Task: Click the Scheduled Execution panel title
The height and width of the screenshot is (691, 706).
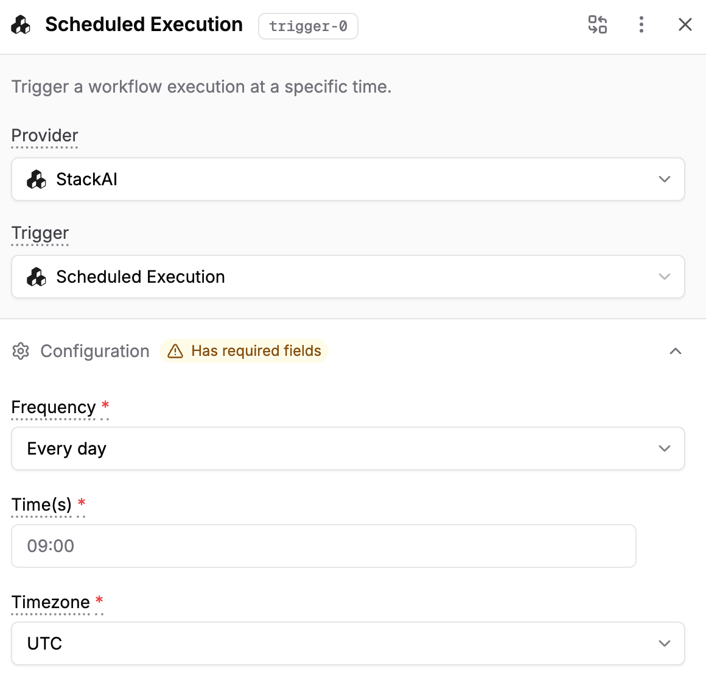Action: 144,25
